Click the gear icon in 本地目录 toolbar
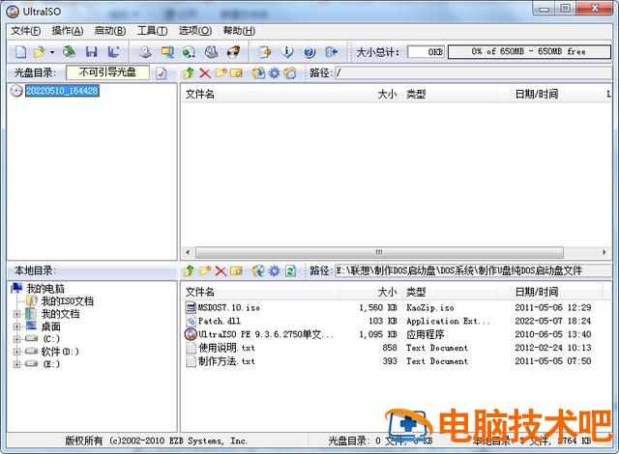 click(x=274, y=270)
